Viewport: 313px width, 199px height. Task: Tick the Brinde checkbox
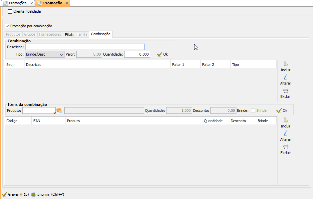(253, 110)
